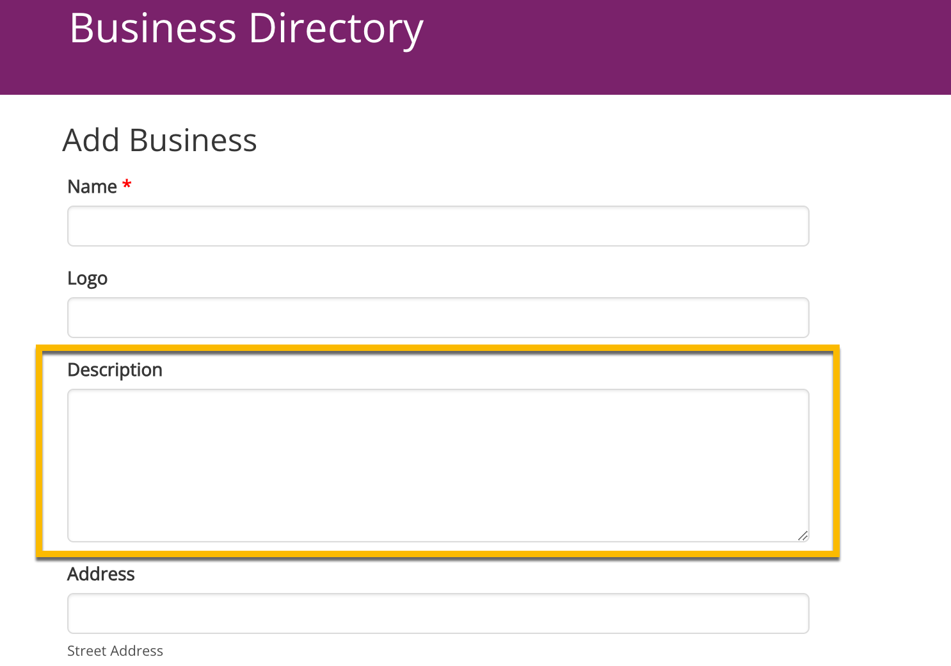
Task: Click the Street Address helper text
Action: 115,651
